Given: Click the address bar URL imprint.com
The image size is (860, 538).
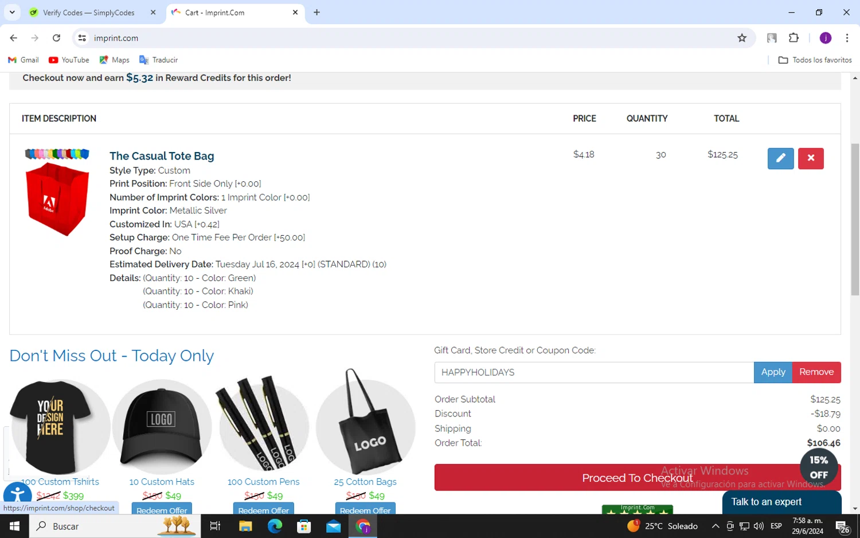Looking at the screenshot, I should tap(116, 38).
